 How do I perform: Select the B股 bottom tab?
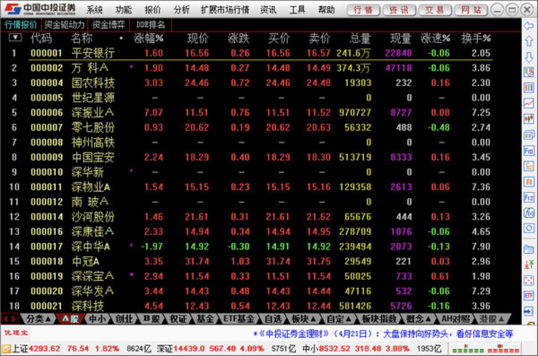[x=152, y=319]
